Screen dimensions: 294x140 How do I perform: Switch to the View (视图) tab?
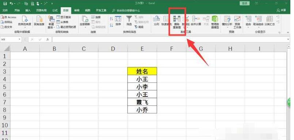pos(88,11)
